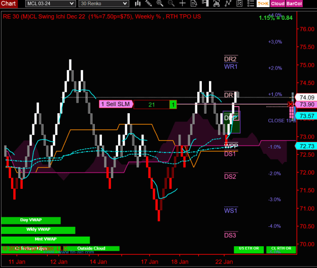
Task: Click the WS1 pivot label
Action: pyautogui.click(x=231, y=211)
